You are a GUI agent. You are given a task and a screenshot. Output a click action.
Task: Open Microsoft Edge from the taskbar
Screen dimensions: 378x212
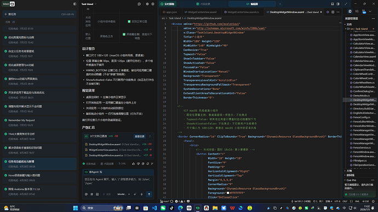(x=180, y=208)
